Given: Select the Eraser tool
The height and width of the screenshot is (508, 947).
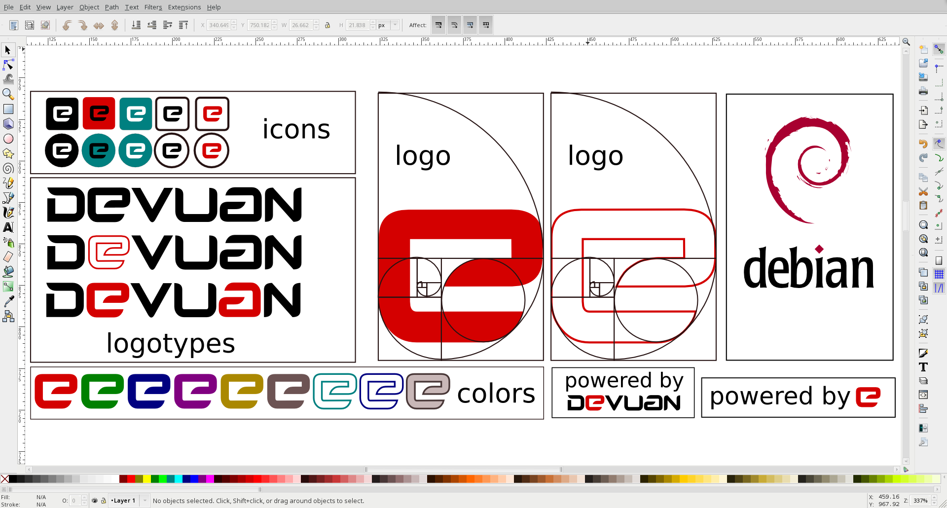Looking at the screenshot, I should 8,257.
